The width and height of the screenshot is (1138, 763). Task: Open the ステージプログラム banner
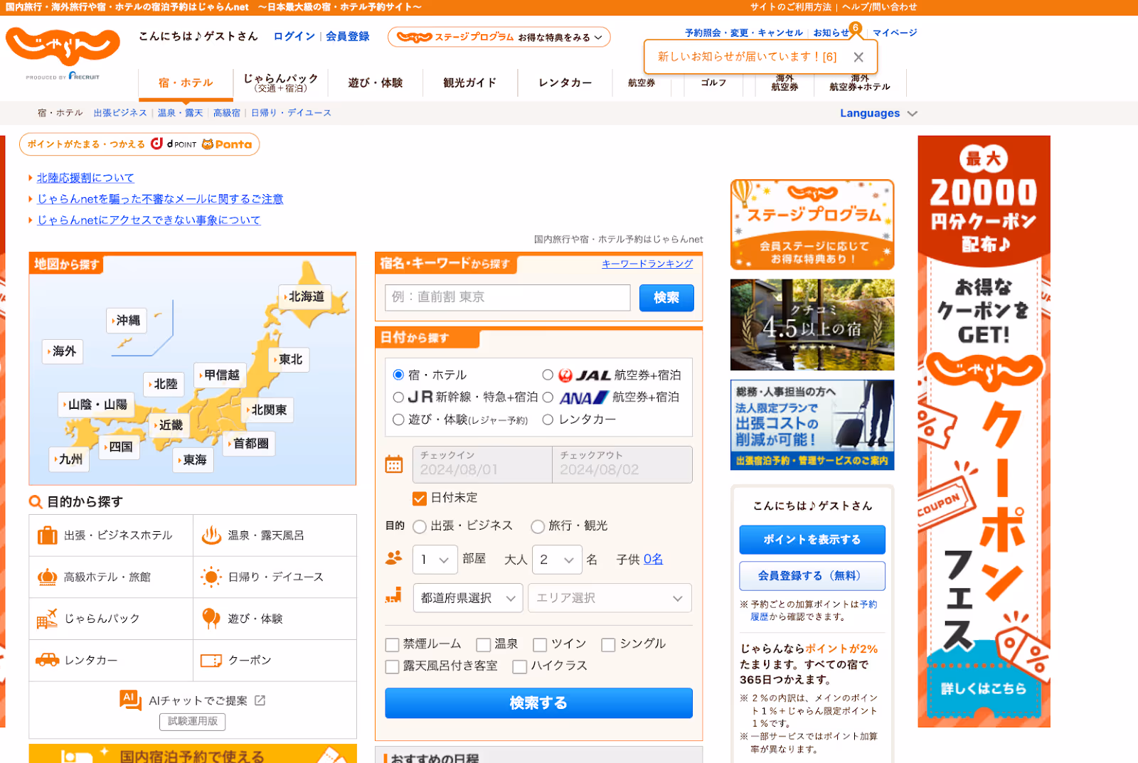[812, 225]
